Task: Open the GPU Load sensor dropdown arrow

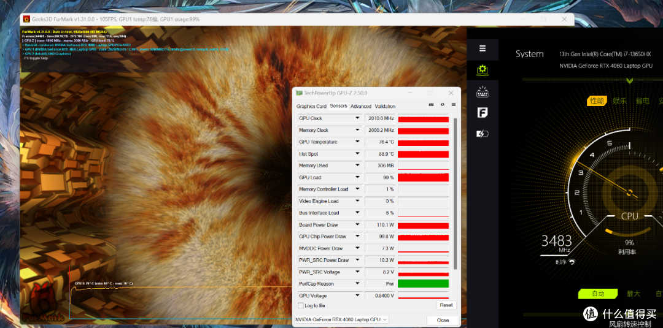Action: point(357,178)
